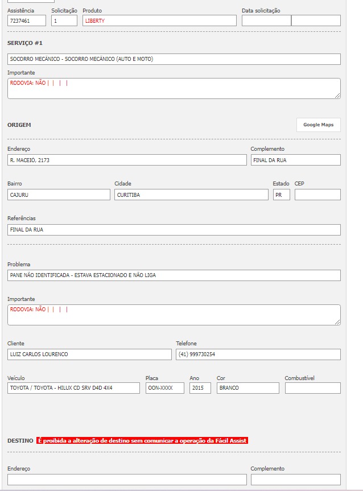363x491 pixels.
Task: Click the Veículo field showing Toyota Hilux
Action: (73, 388)
